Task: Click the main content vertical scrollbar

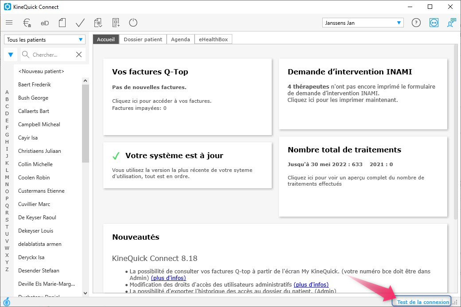Action: pyautogui.click(x=456, y=132)
